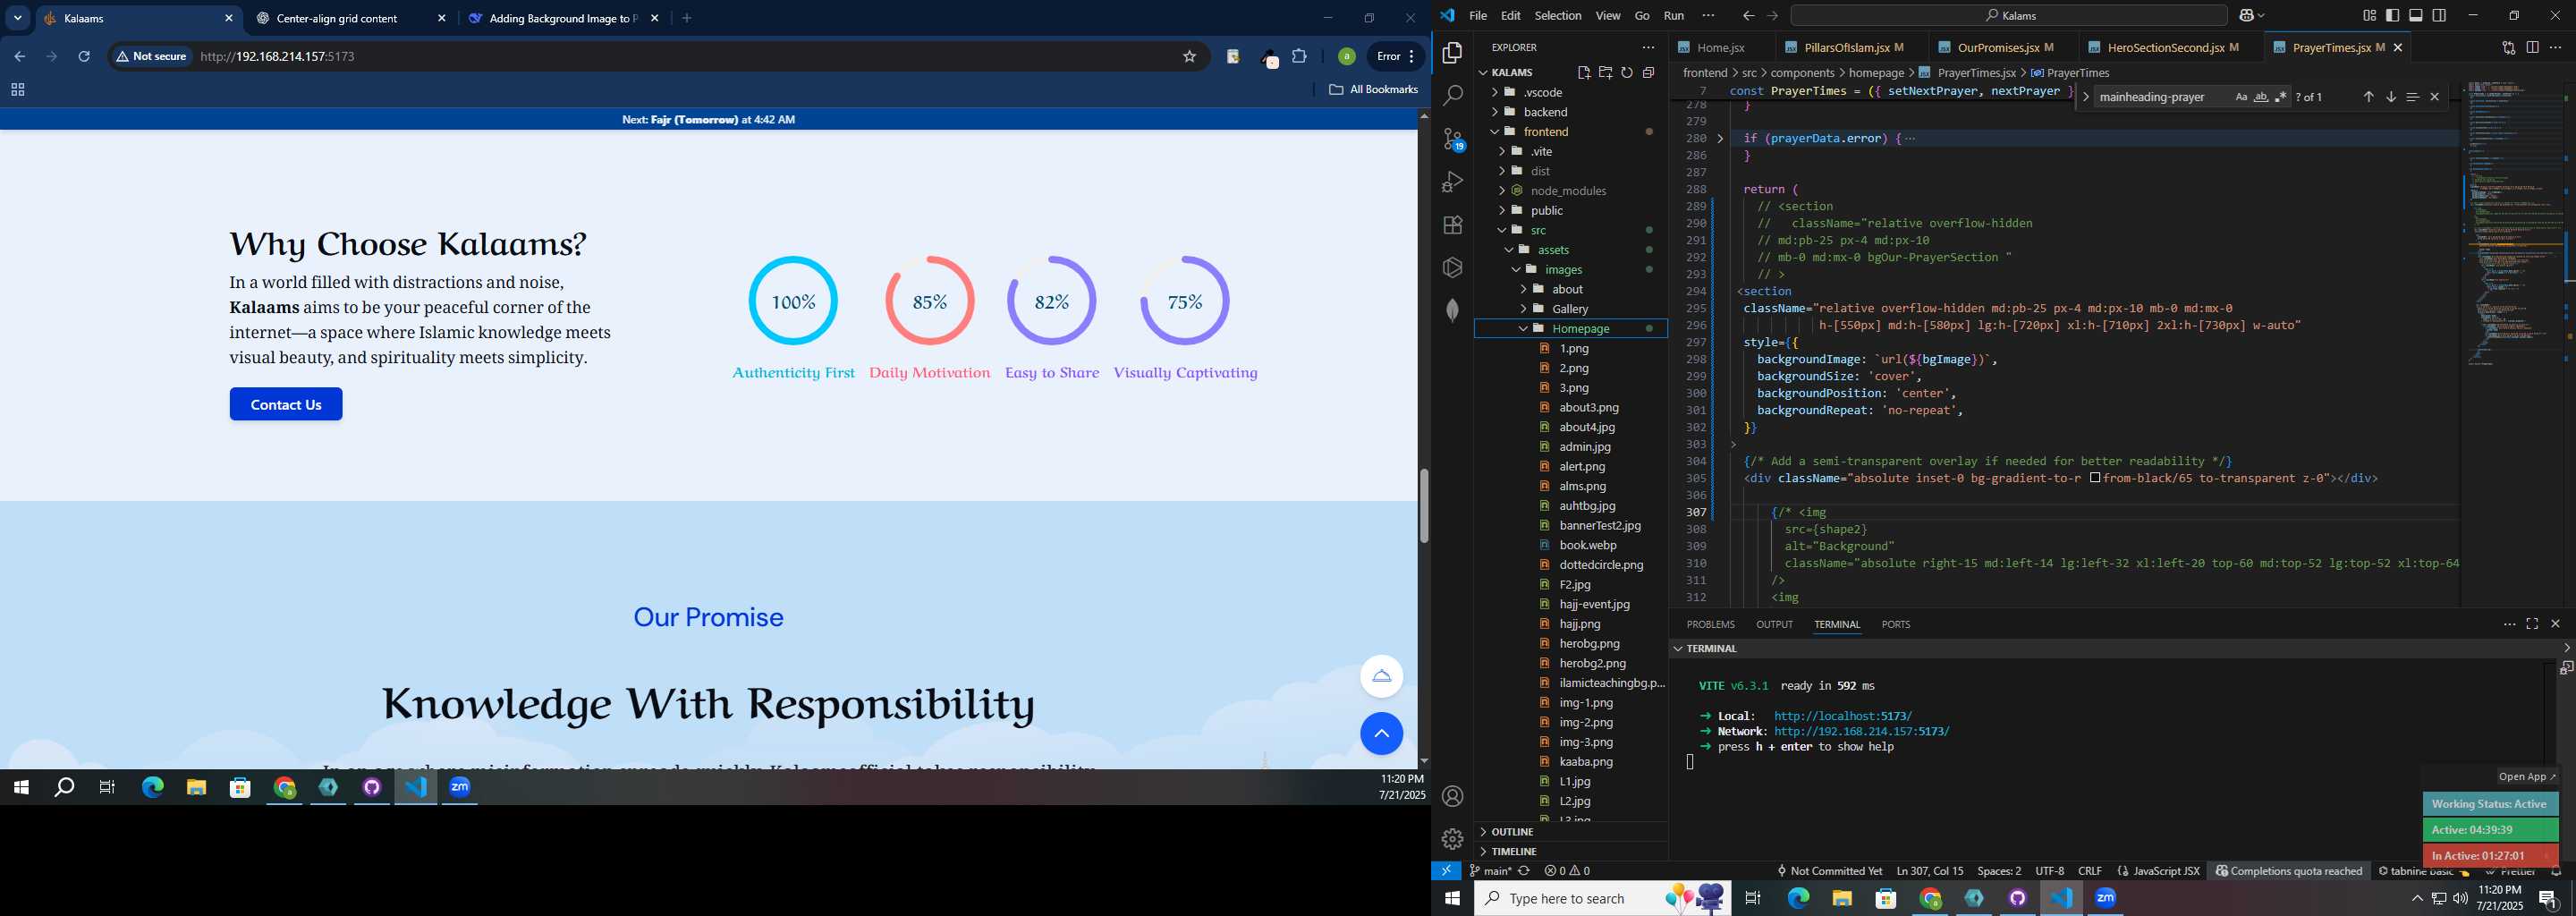Viewport: 2576px width, 916px height.
Task: Collapse the frontend folder
Action: 1570,132
